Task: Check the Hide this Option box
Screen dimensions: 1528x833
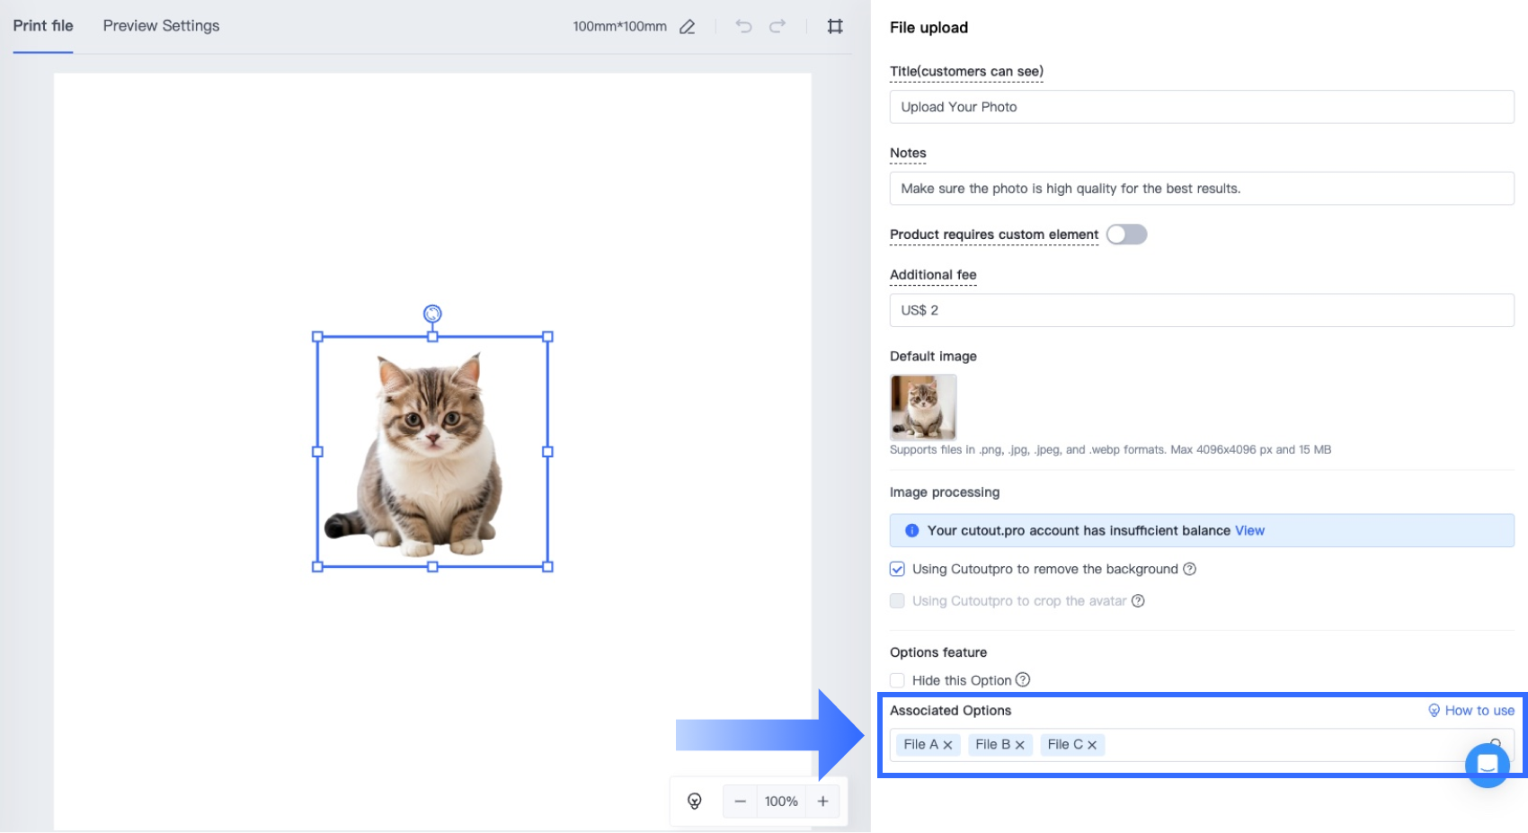Action: coord(897,680)
